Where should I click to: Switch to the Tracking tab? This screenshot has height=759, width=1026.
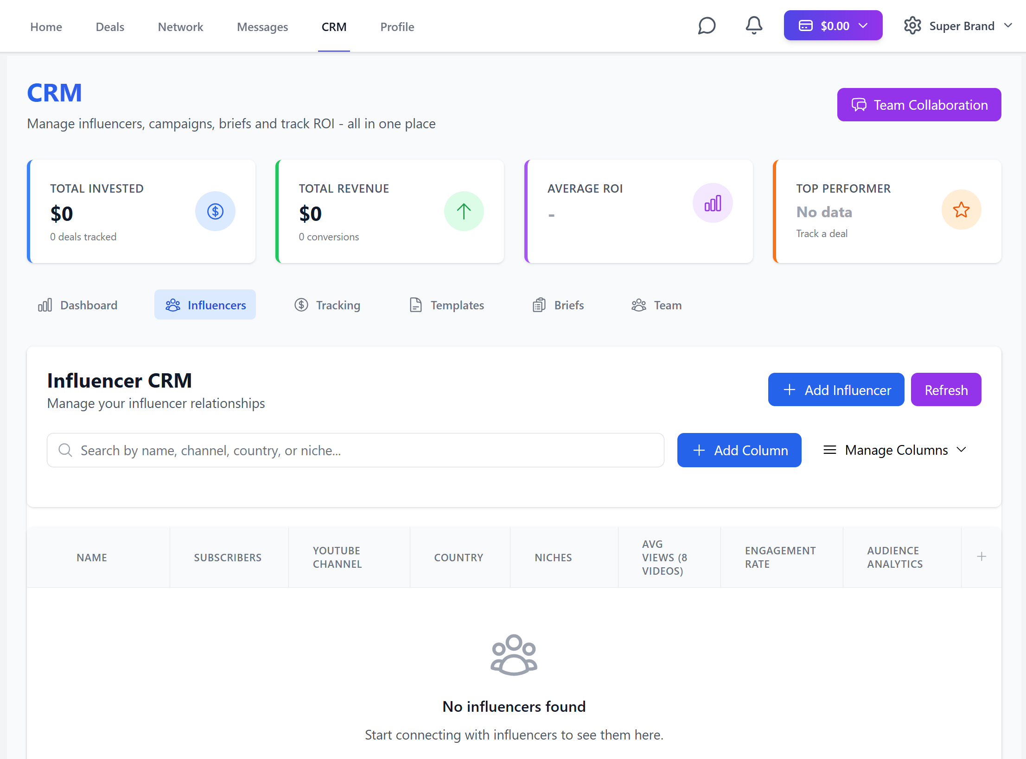327,305
